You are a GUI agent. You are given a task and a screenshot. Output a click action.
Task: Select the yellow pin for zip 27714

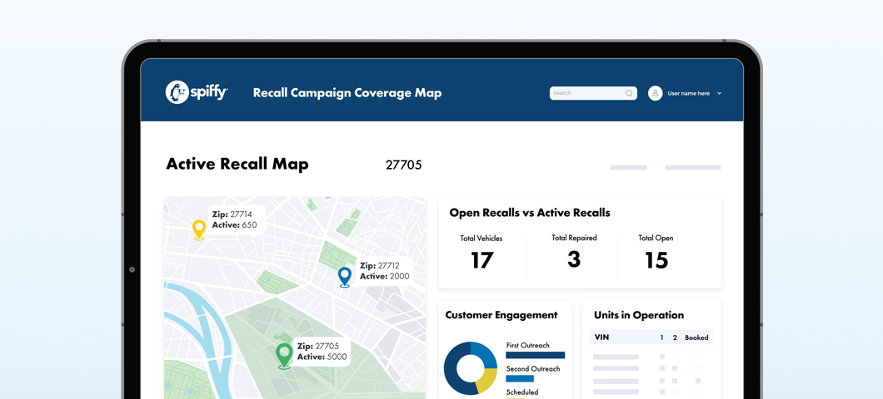point(199,230)
